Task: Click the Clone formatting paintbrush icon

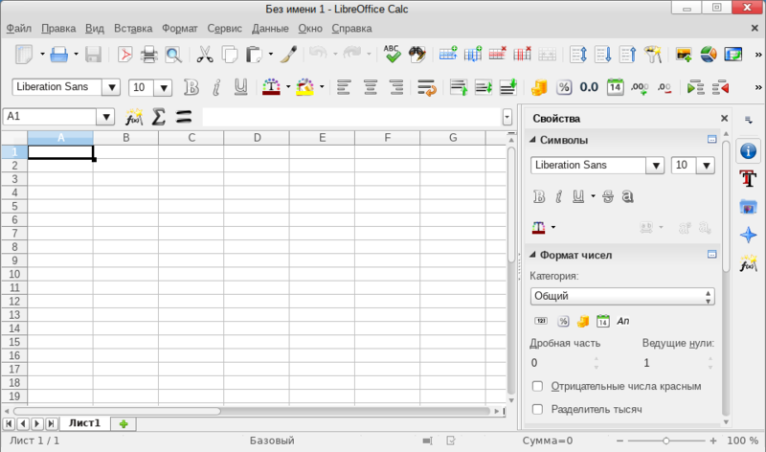Action: 287,55
